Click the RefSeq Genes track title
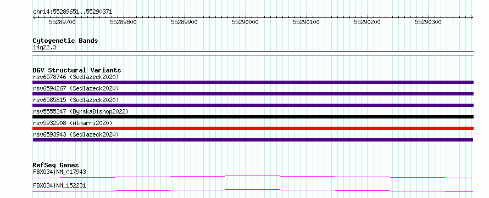Image resolution: width=489 pixels, height=198 pixels. (56, 165)
